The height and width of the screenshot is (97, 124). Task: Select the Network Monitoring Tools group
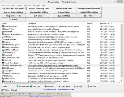[x=39, y=8]
